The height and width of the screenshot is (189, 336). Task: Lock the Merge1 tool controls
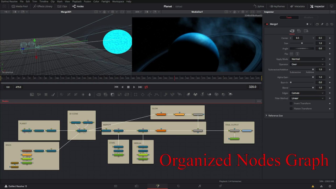(x=327, y=24)
